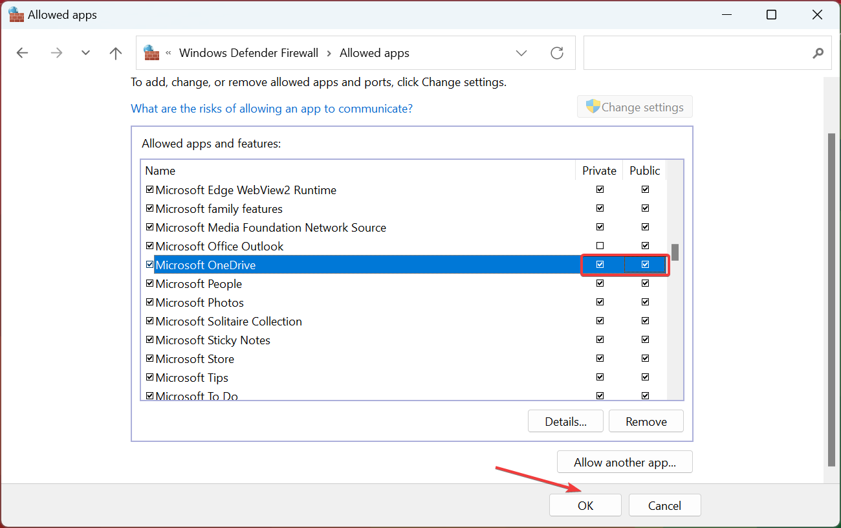Viewport: 841px width, 528px height.
Task: Select Microsoft Sticky Notes row
Action: (x=404, y=340)
